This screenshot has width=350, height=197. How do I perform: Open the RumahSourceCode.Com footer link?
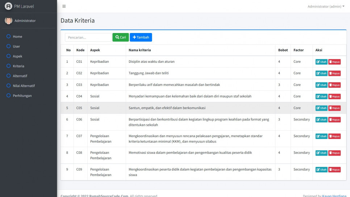pyautogui.click(x=109, y=196)
